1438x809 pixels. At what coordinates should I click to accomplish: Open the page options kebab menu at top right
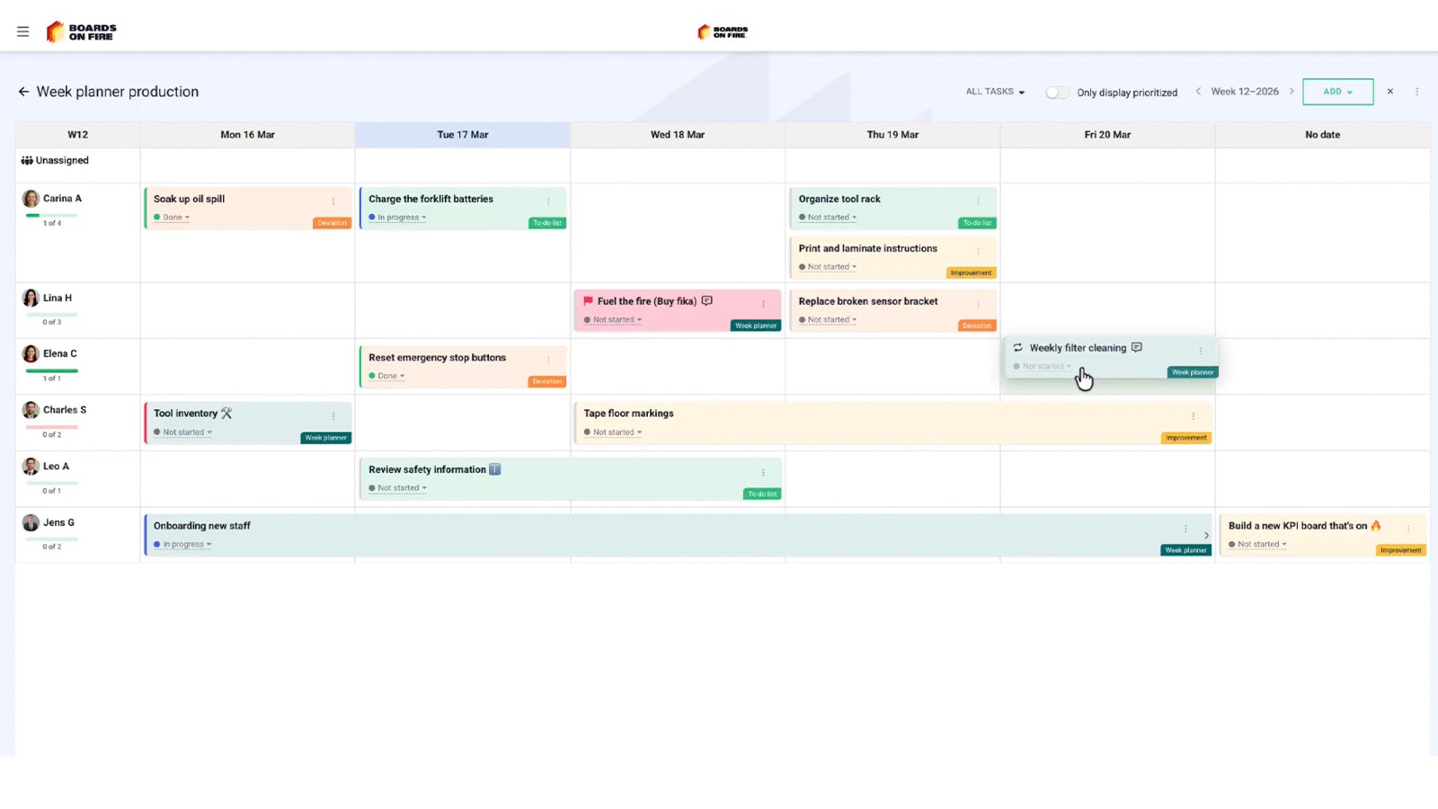click(x=1417, y=92)
